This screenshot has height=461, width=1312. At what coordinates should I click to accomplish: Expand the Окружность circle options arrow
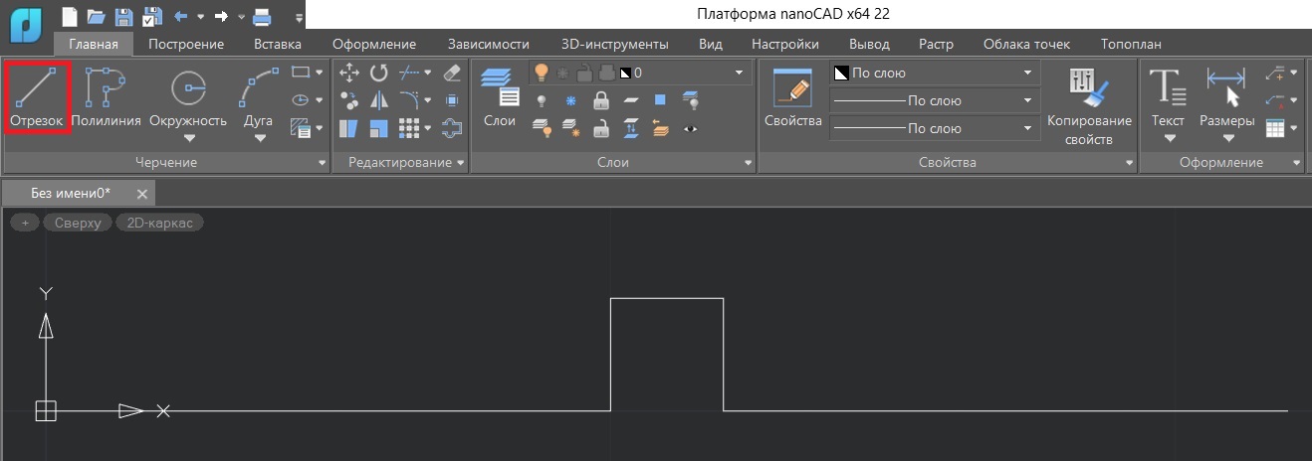188,139
